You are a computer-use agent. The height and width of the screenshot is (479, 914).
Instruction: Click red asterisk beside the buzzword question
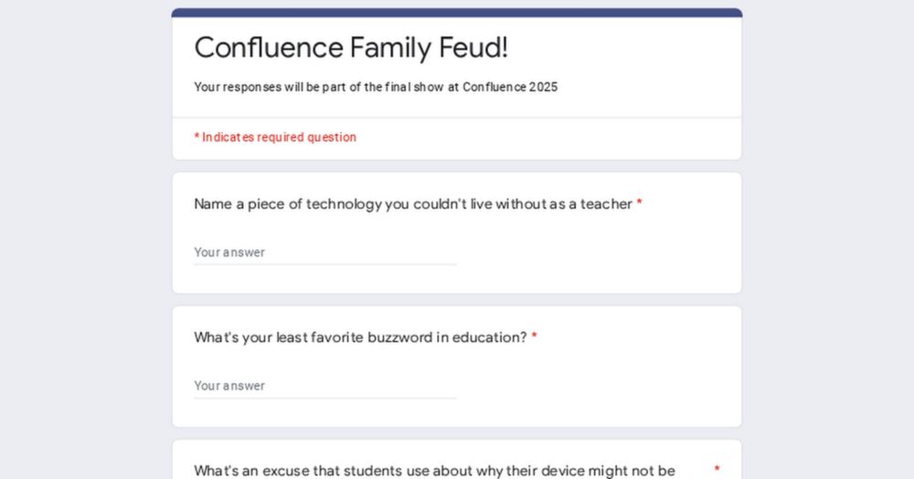534,337
